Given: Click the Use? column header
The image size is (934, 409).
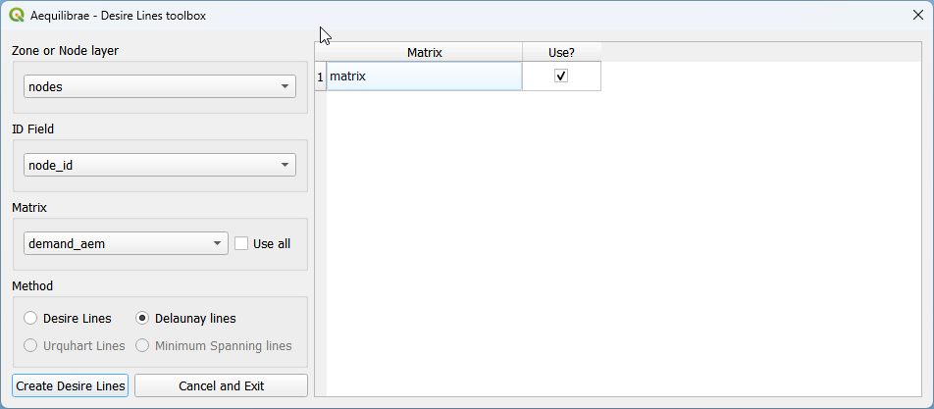Looking at the screenshot, I should coord(561,52).
